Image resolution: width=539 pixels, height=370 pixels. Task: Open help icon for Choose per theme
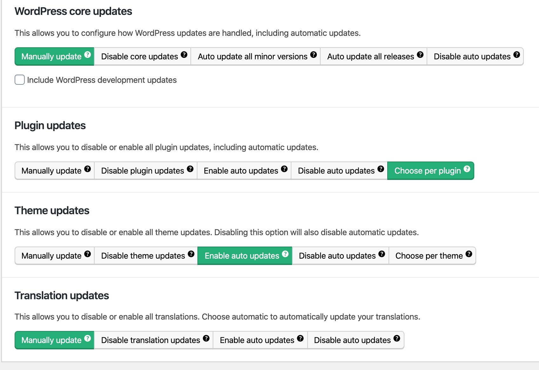(469, 254)
